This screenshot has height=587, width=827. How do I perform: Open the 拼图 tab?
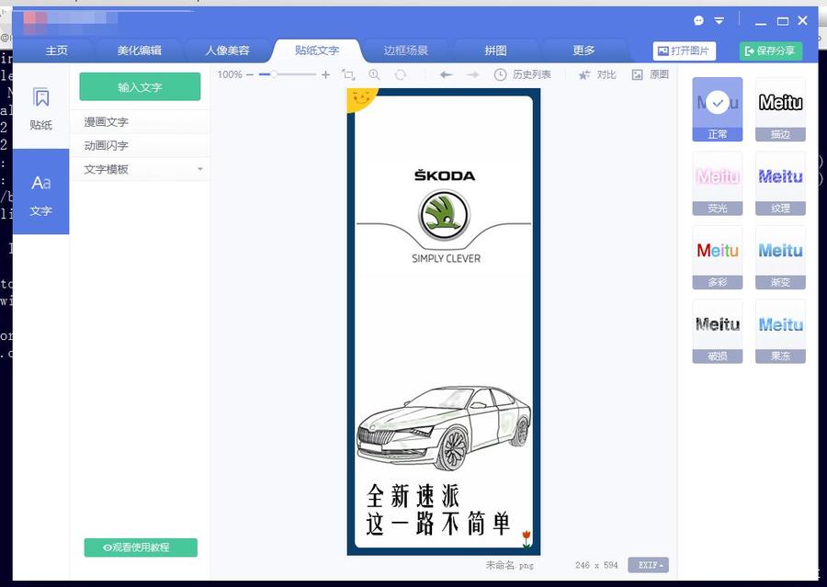[x=495, y=51]
